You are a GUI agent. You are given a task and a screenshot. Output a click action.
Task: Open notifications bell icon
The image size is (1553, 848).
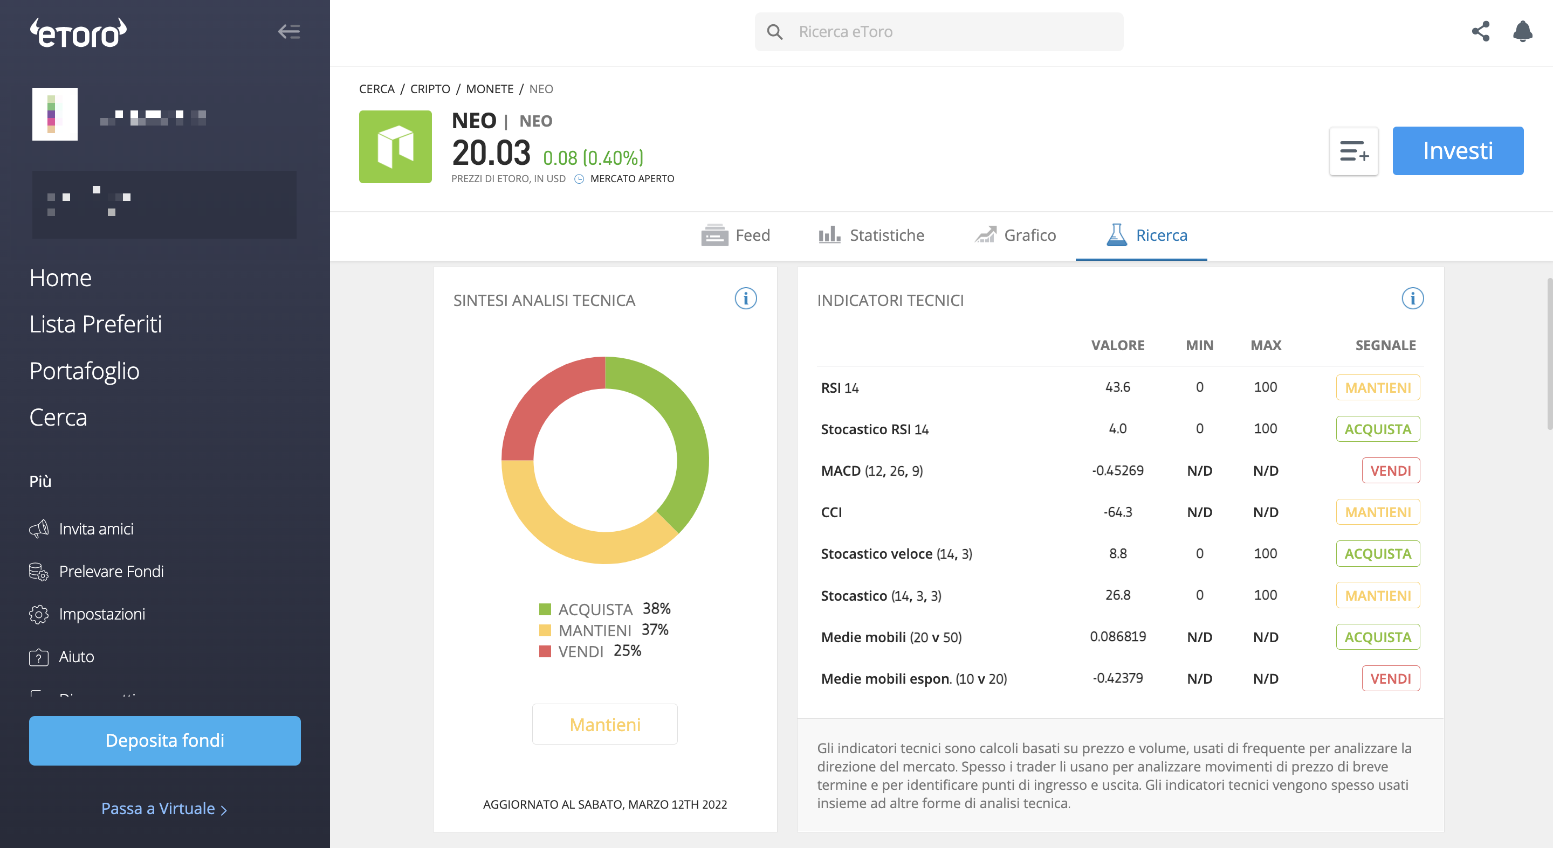[x=1523, y=31]
